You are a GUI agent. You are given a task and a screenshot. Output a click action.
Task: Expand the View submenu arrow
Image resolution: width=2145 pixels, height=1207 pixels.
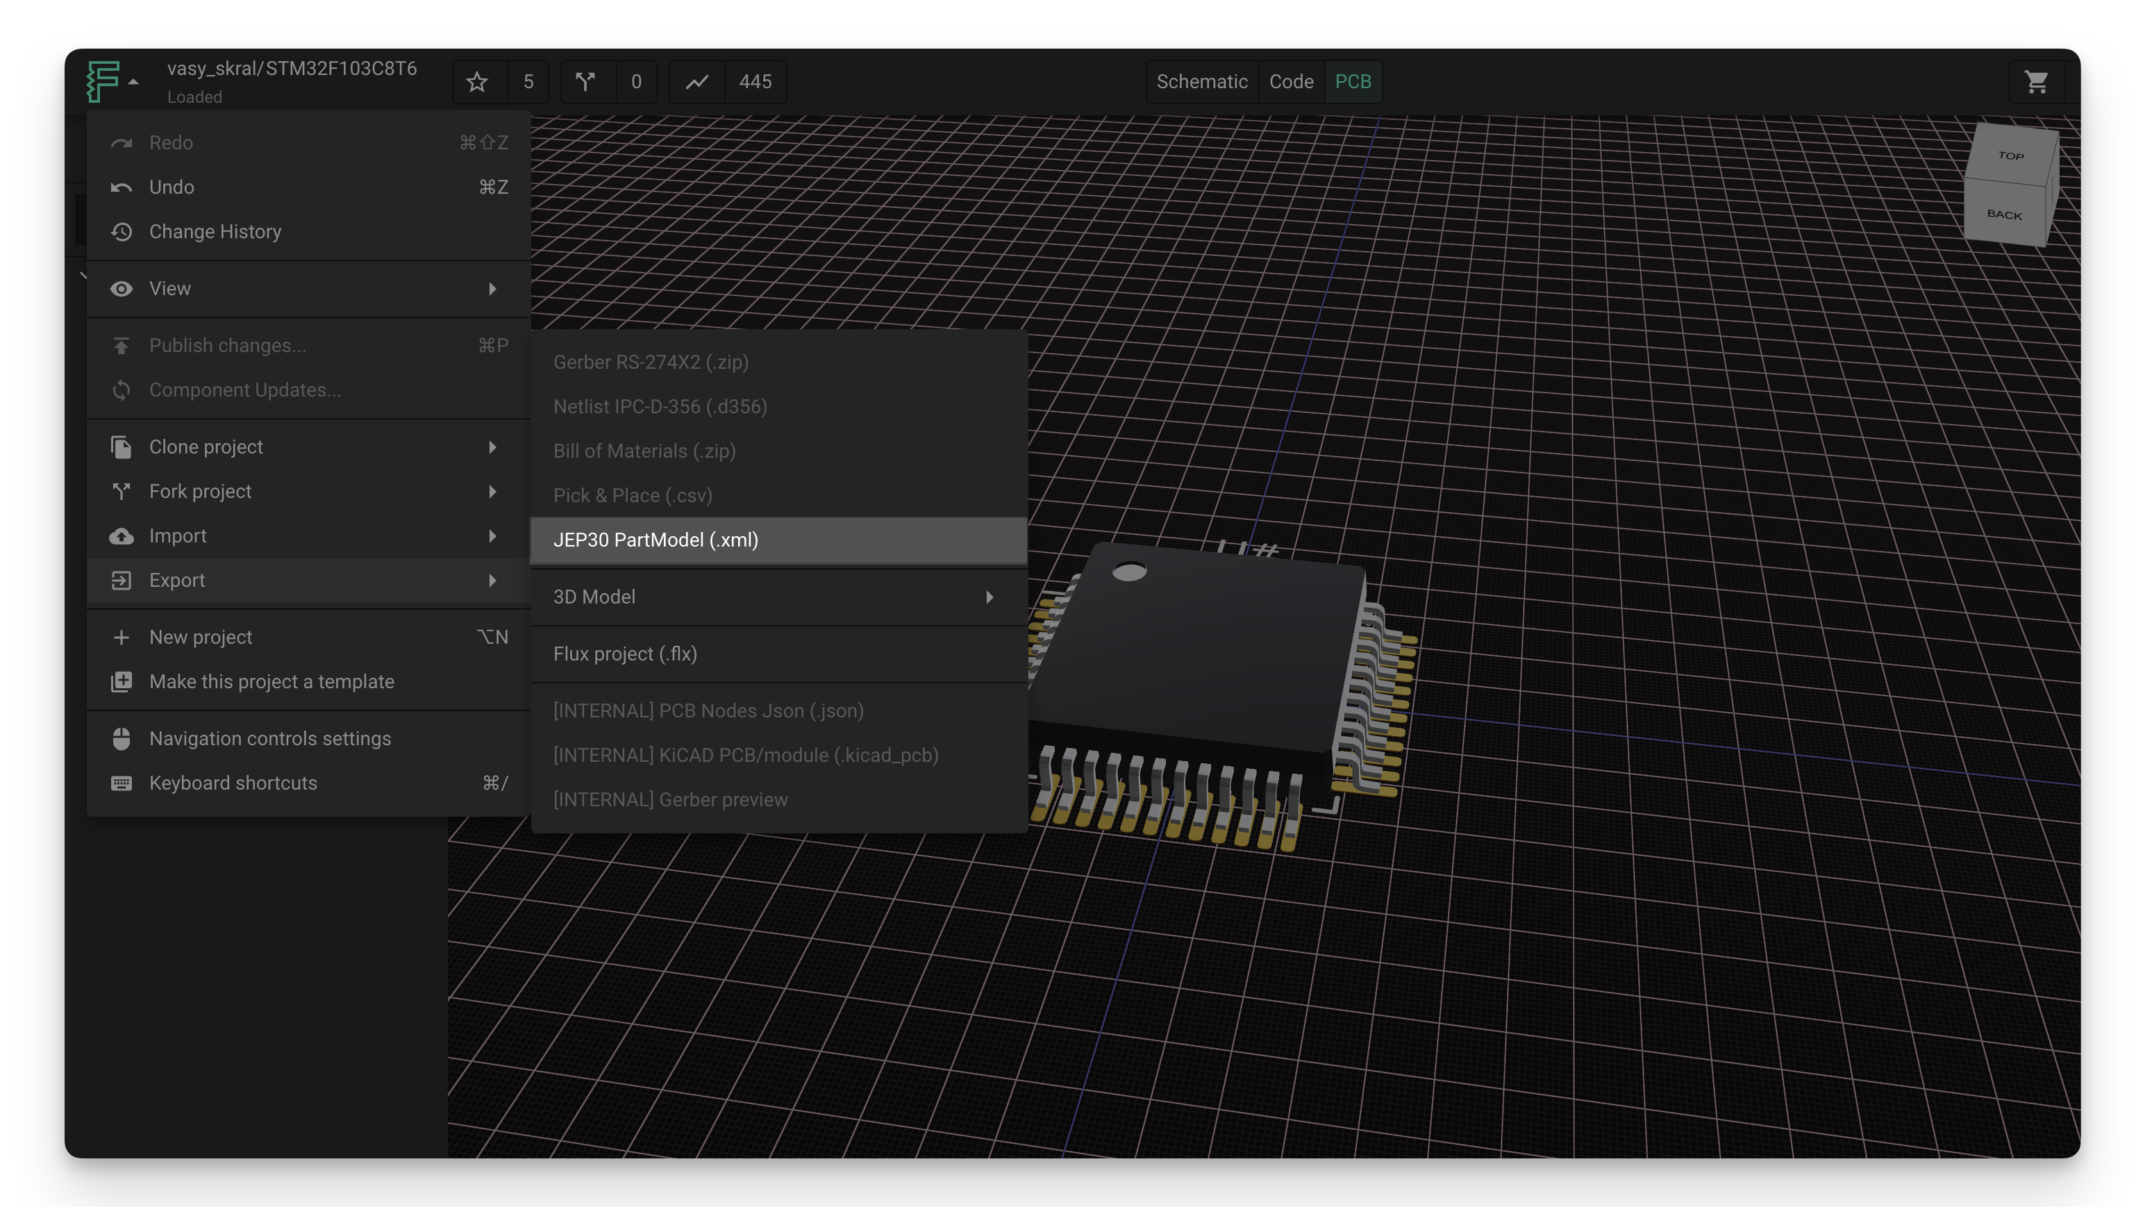493,289
